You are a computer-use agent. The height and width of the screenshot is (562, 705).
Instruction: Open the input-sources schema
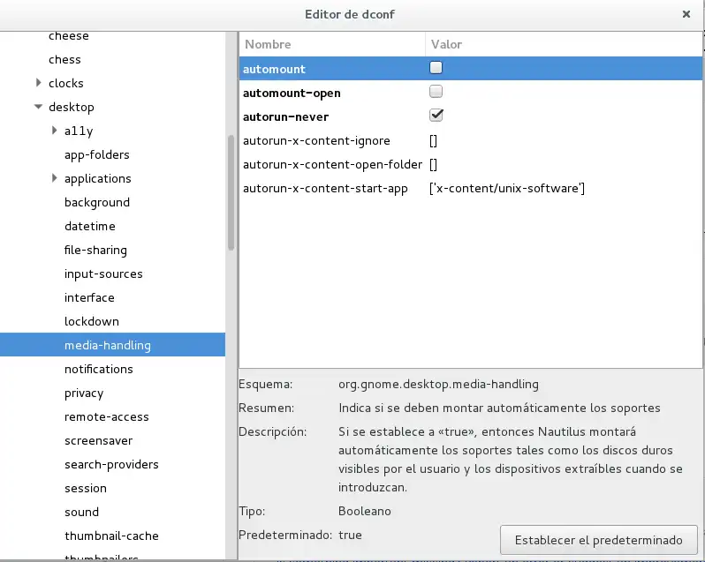pyautogui.click(x=103, y=274)
